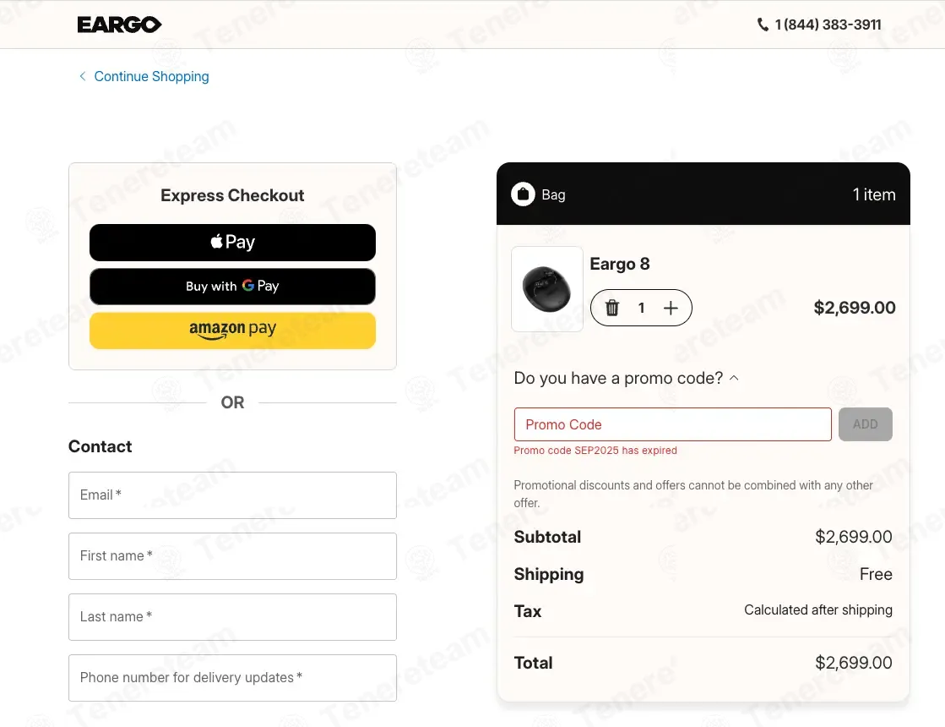Select the Amazon Pay button

tap(232, 331)
